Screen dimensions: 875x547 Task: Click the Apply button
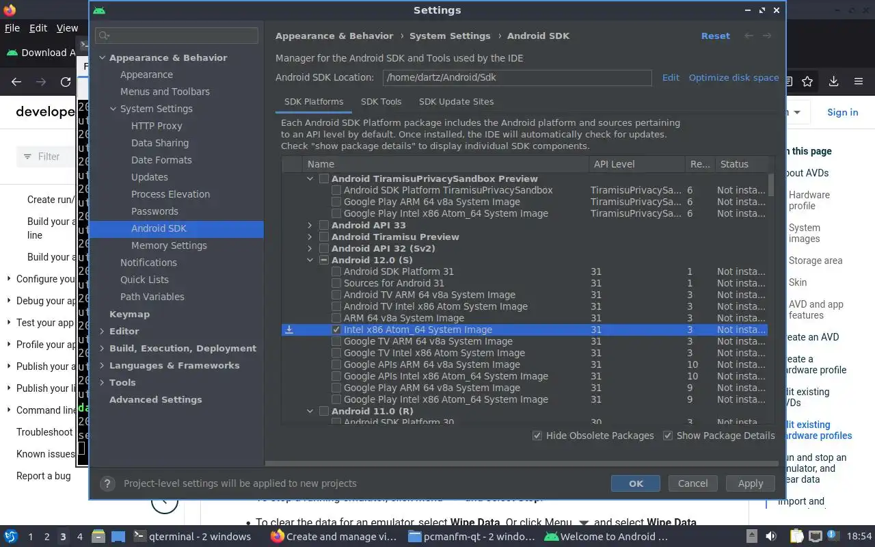click(x=751, y=483)
